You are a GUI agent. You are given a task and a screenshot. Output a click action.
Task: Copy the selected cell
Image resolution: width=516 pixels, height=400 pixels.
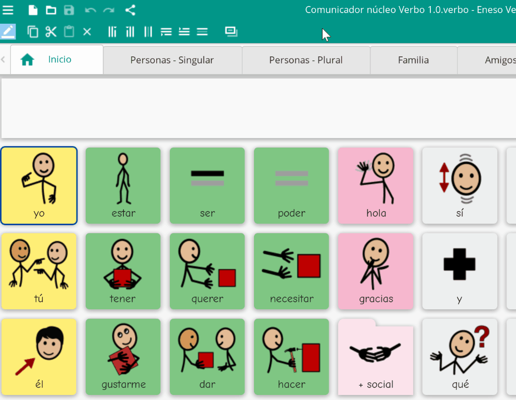point(33,32)
